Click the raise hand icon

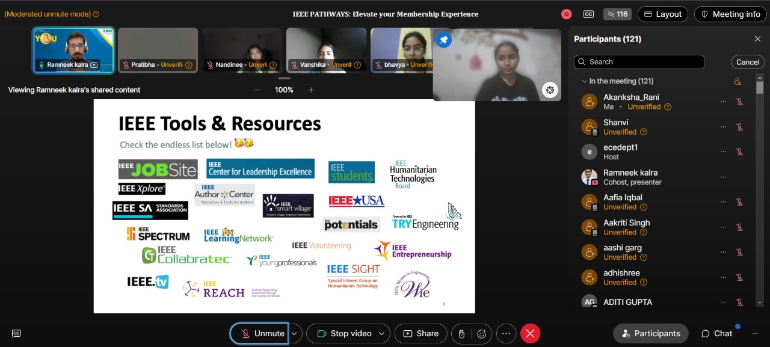(461, 334)
